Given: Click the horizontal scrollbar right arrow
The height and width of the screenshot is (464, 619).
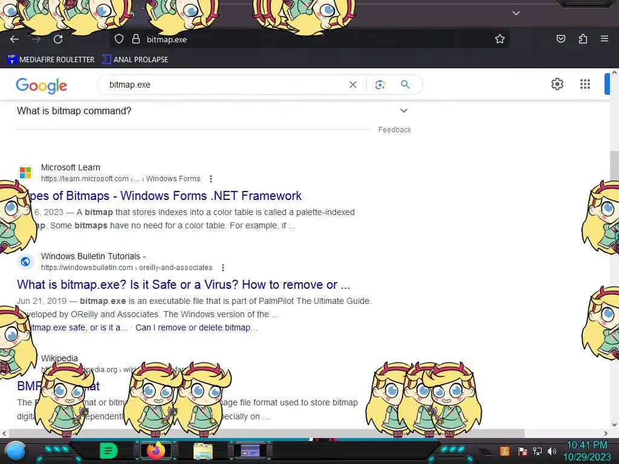Looking at the screenshot, I should point(606,433).
